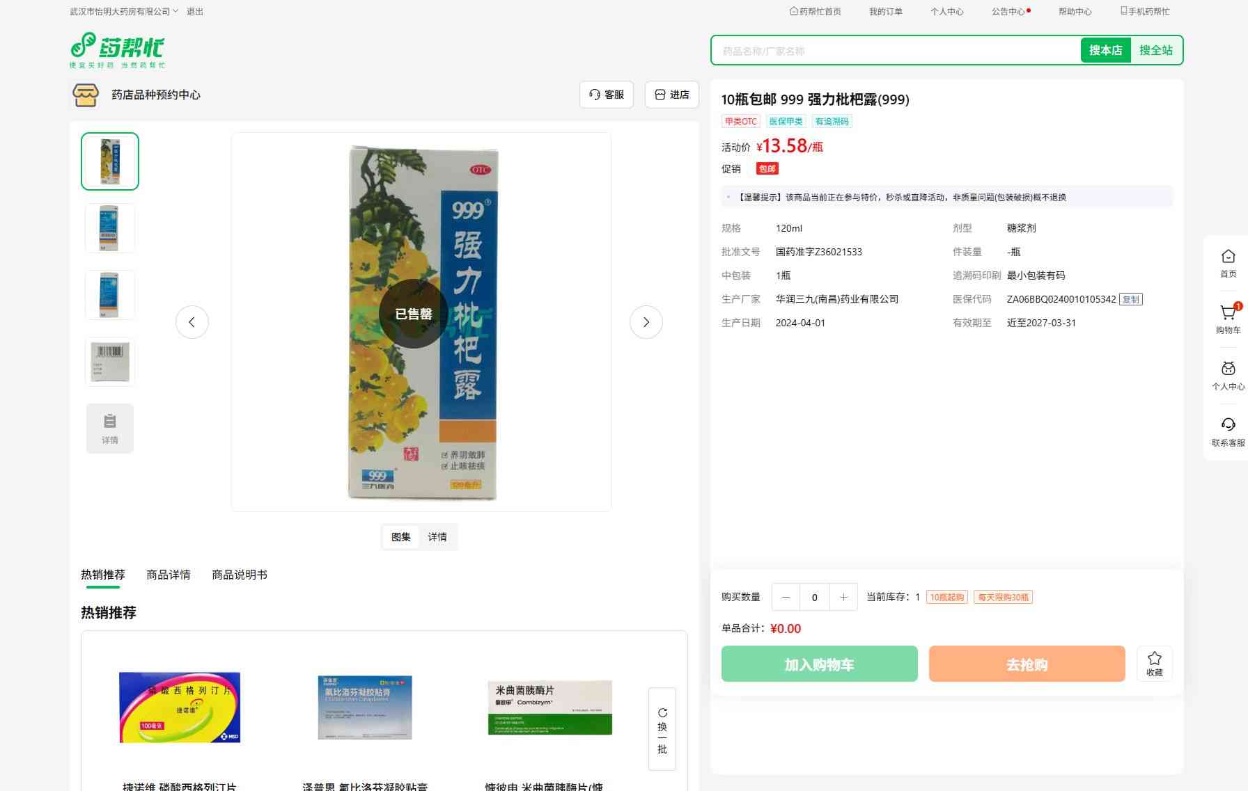Add product to favorites with star icon
This screenshot has width=1248, height=791.
point(1155,664)
